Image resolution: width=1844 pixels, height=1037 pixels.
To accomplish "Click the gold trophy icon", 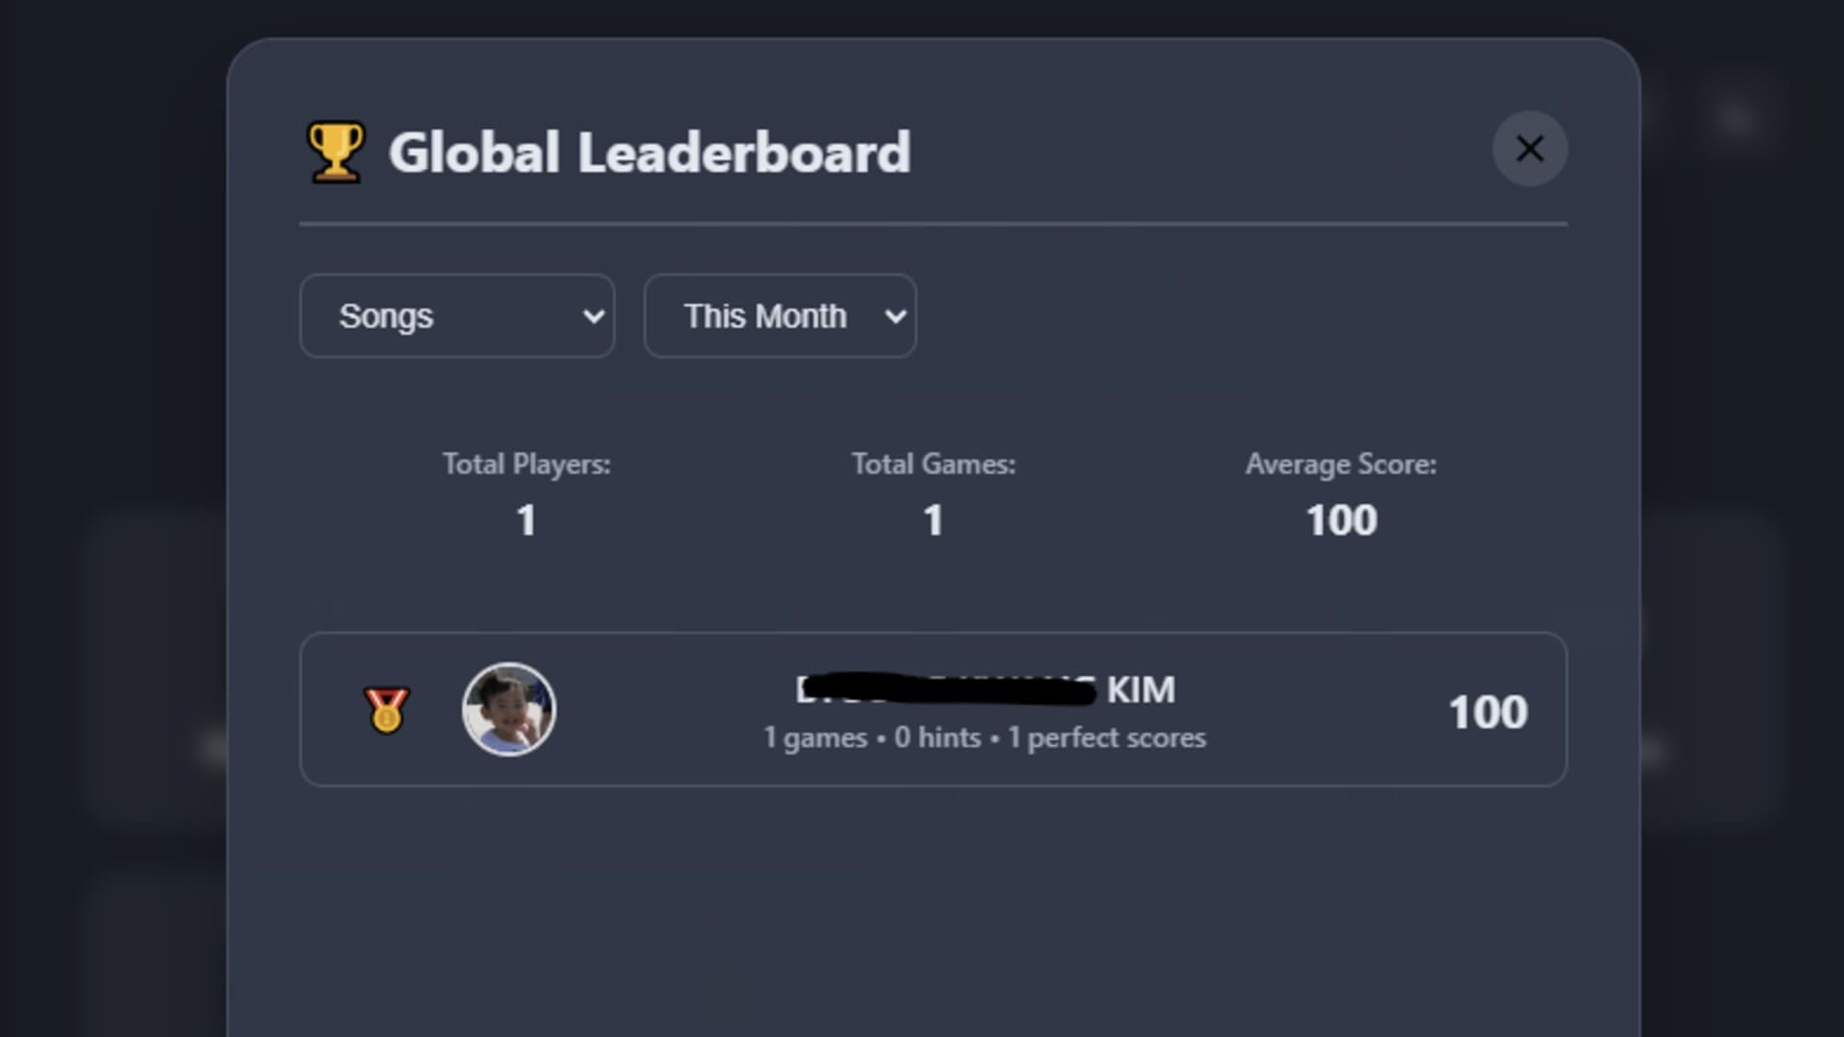I will (x=335, y=152).
